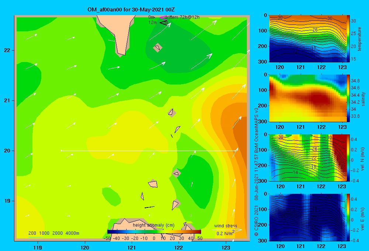Viewport: 369px width, 251px height.
Task: Click the '34.8' value on salinity scale
Action: coord(355,81)
